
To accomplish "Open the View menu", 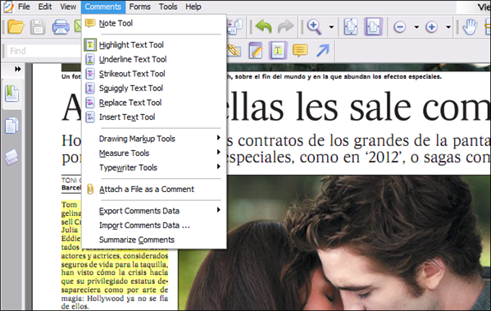I will pos(68,7).
